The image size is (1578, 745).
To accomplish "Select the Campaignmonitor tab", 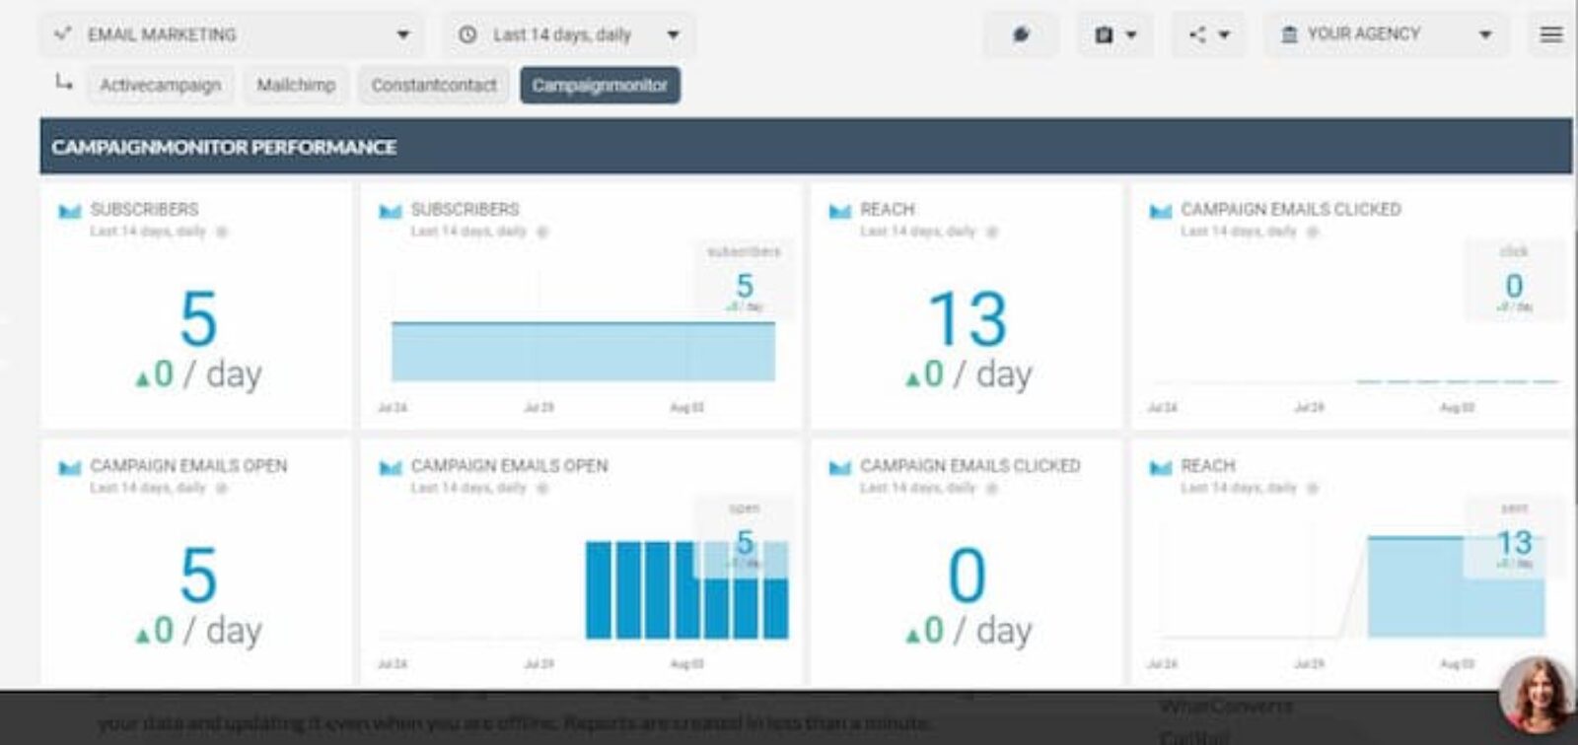I will (600, 85).
